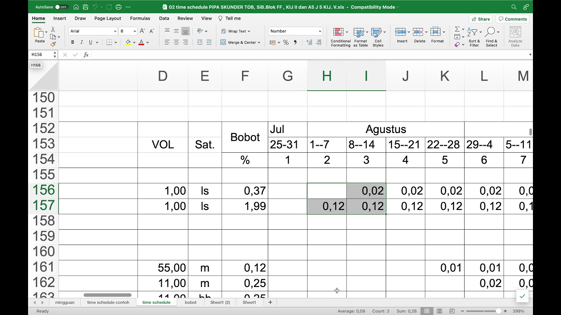Apply red font color
561x315 pixels.
click(x=141, y=42)
